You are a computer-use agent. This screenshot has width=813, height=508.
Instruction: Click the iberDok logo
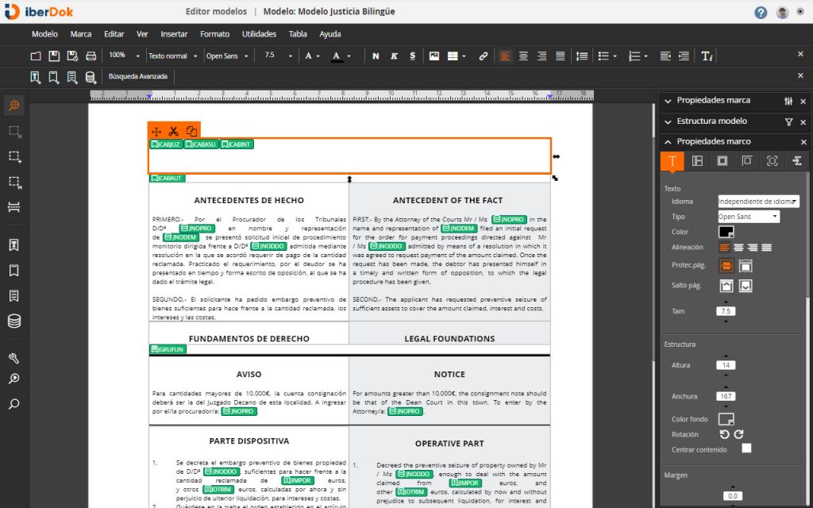point(38,12)
